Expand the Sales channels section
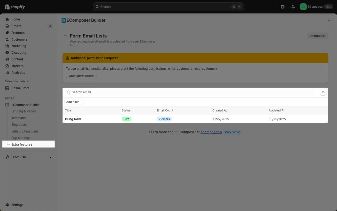The image size is (337, 211). [x=27, y=81]
